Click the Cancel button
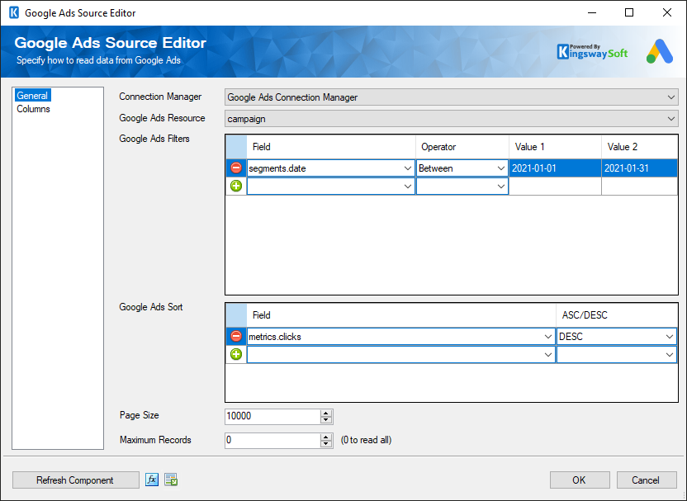 647,480
